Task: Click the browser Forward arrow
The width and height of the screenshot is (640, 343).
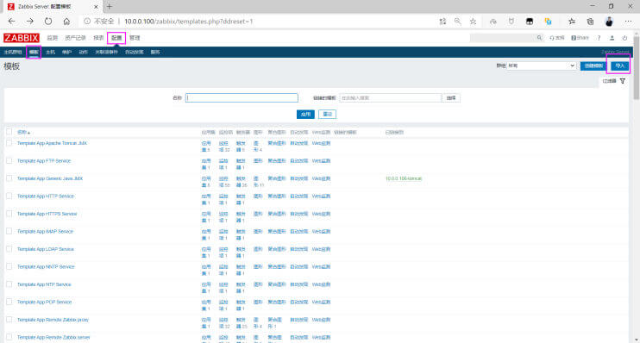Action: point(30,22)
